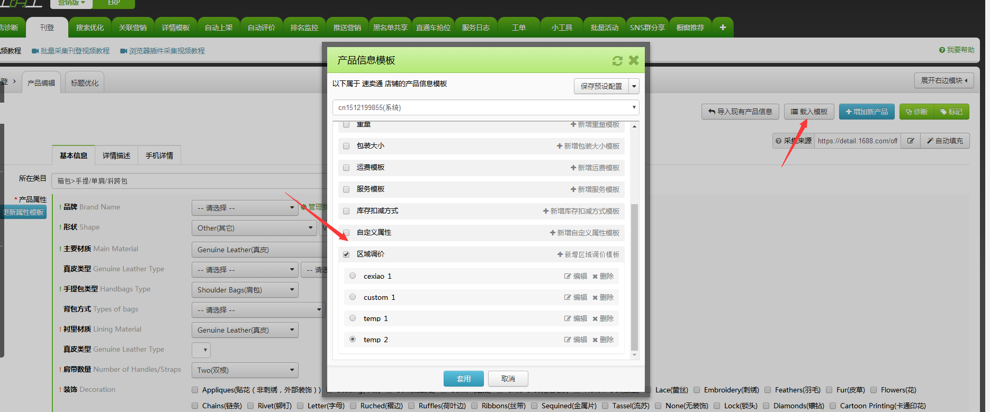
Task: Select the custom 1 radio button
Action: coord(353,297)
